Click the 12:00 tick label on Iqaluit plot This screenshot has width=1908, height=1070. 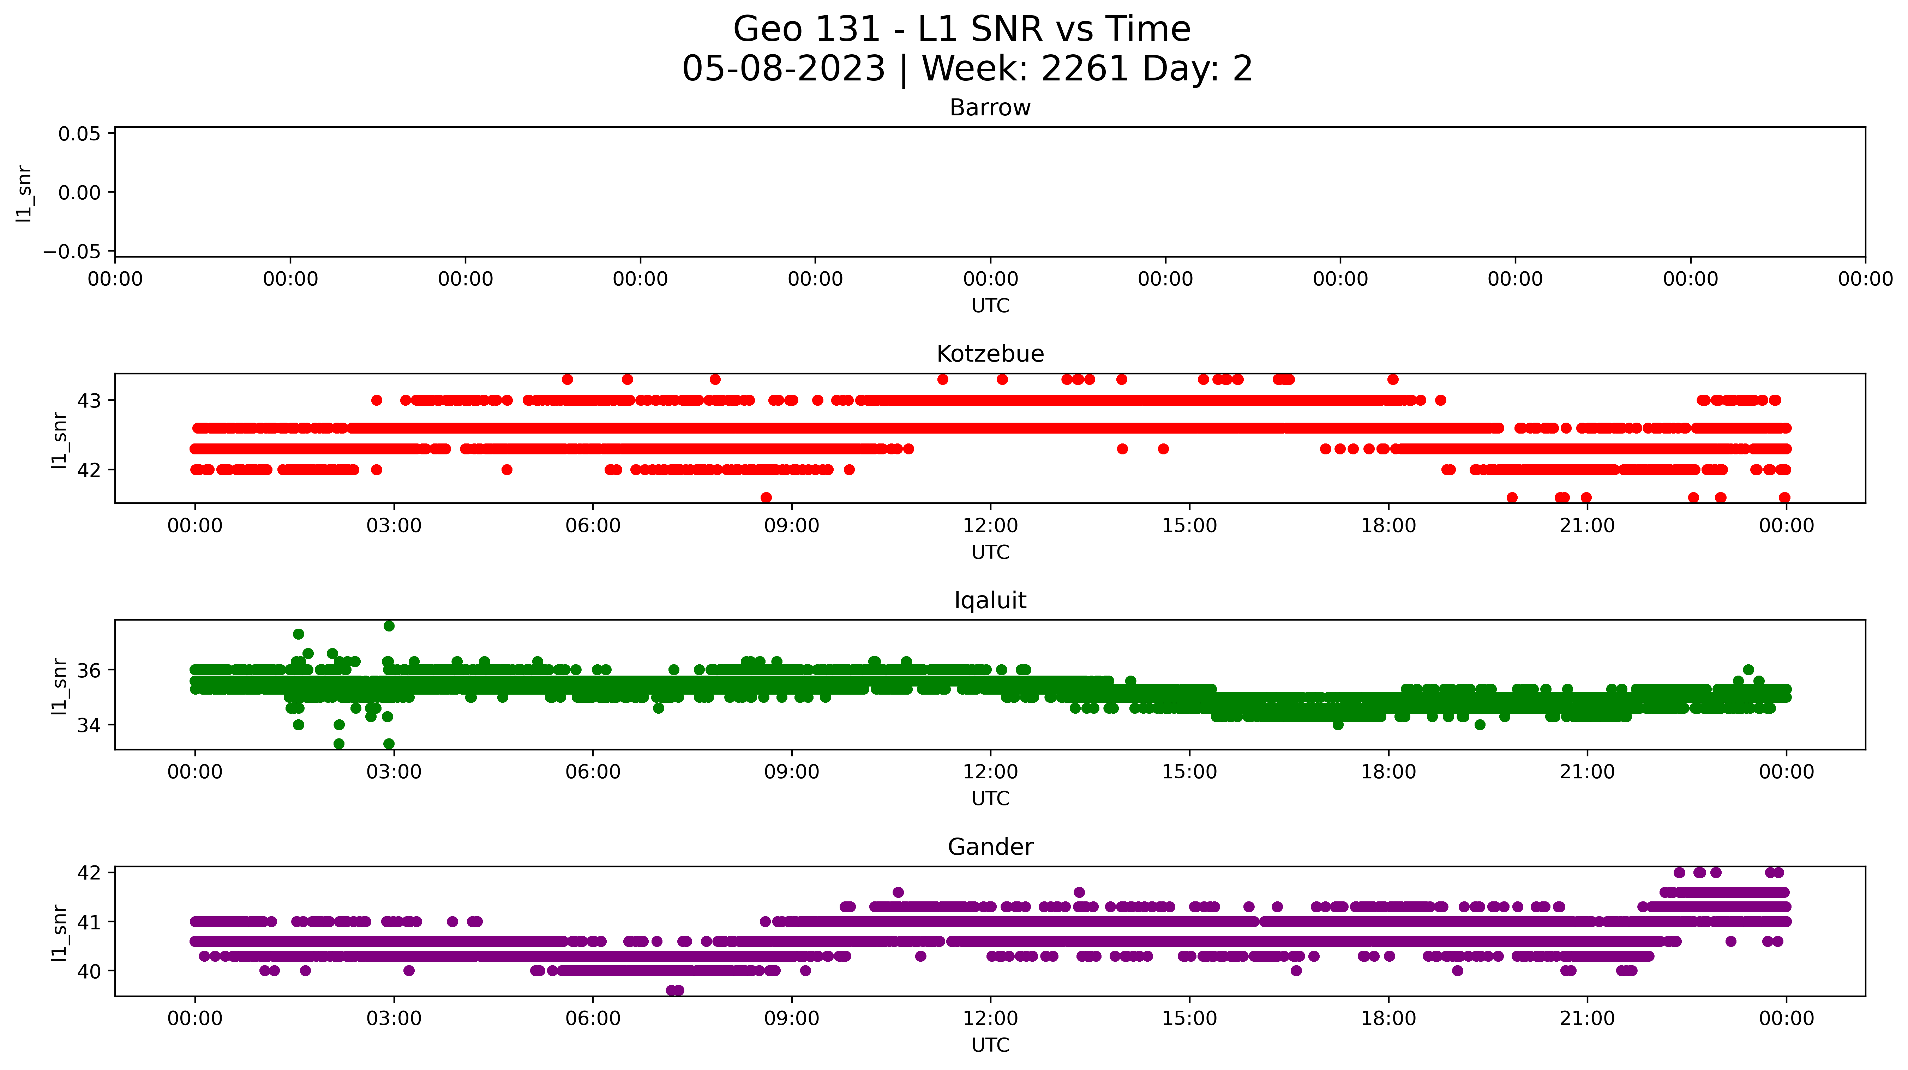click(990, 772)
